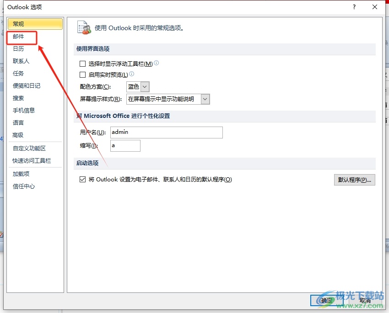Close the Outlook 选项 dialog
This screenshot has width=389, height=313.
coord(375,7)
